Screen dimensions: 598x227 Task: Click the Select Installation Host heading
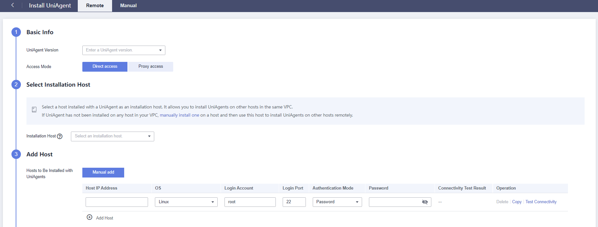(58, 85)
